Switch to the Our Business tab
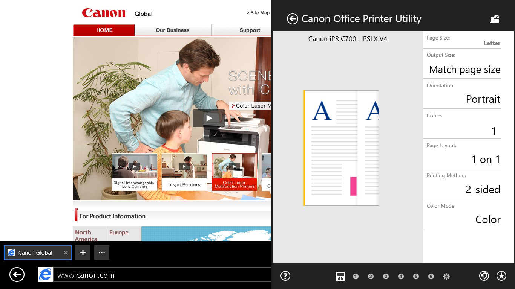This screenshot has height=289, width=515. 172,30
